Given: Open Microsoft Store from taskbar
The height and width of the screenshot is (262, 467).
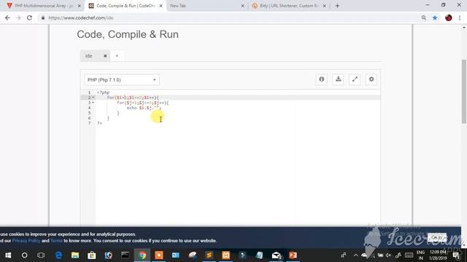Looking at the screenshot, I should click(92, 255).
